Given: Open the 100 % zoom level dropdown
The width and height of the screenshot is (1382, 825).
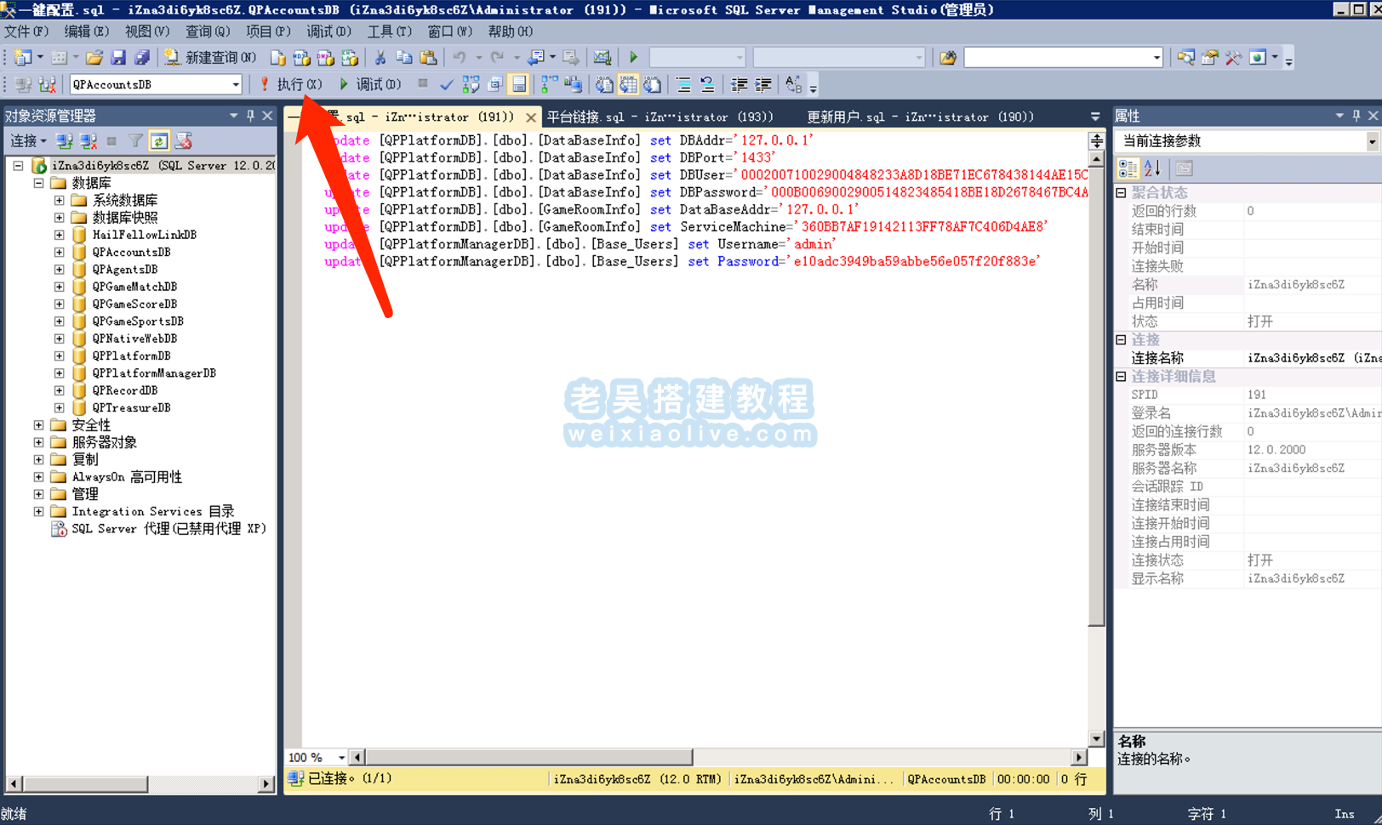Looking at the screenshot, I should click(x=341, y=757).
